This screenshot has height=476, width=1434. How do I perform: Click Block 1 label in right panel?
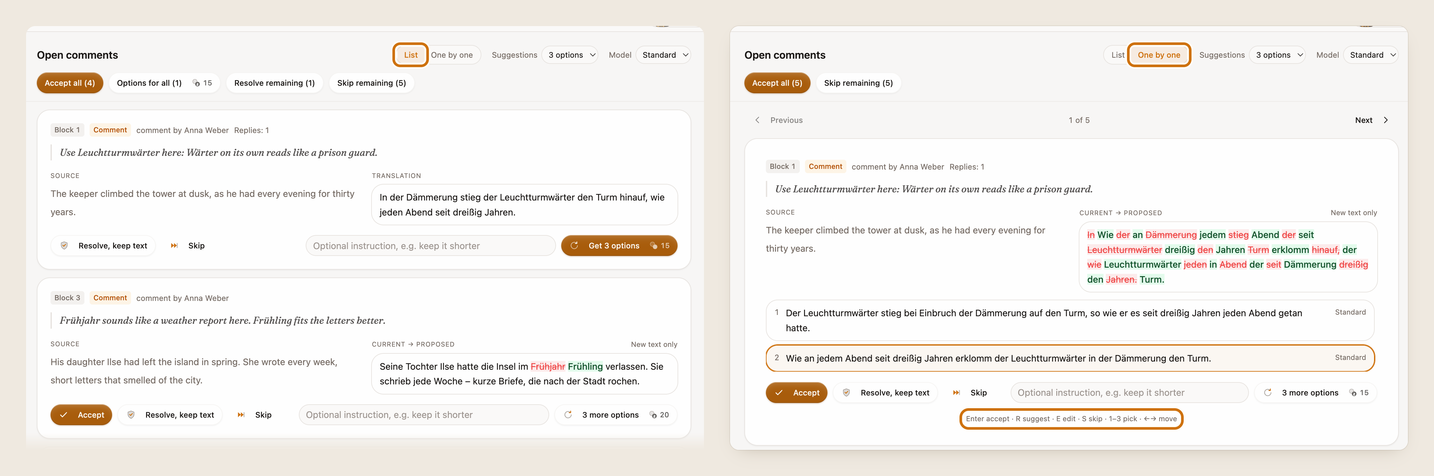click(782, 167)
